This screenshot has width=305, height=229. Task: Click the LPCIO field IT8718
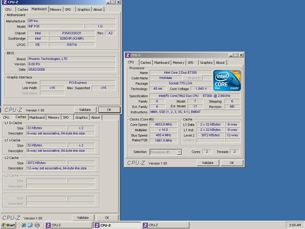click(x=72, y=45)
